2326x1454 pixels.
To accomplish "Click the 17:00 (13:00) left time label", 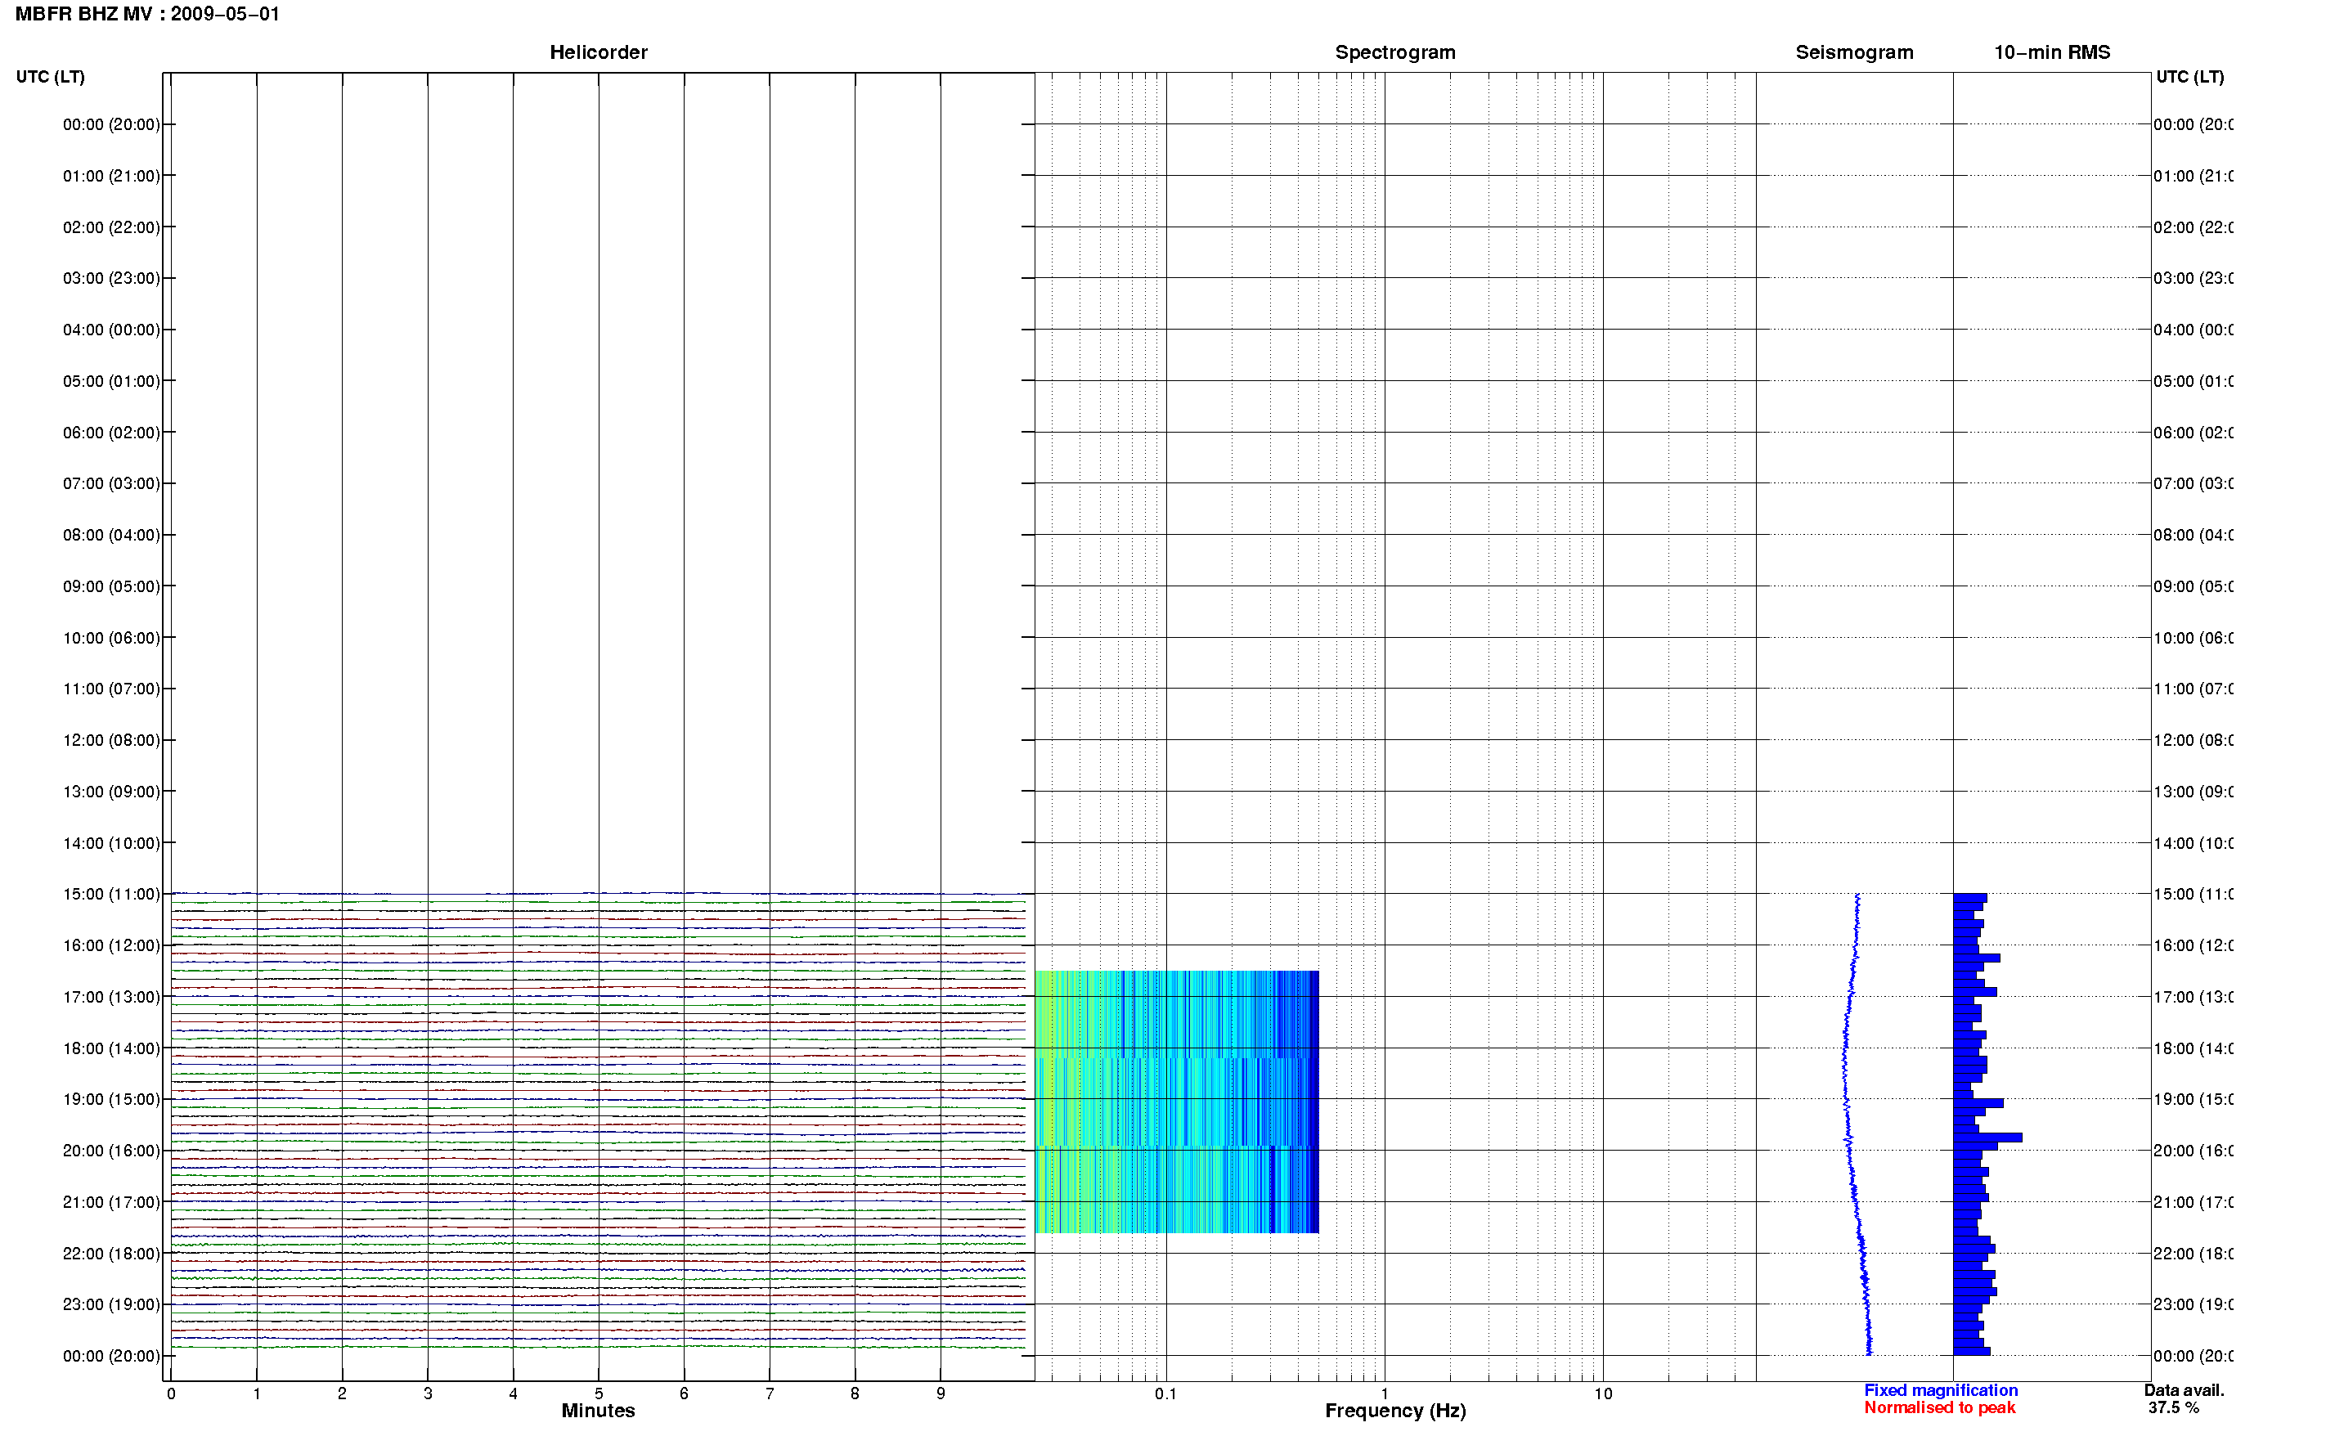I will pos(111,997).
